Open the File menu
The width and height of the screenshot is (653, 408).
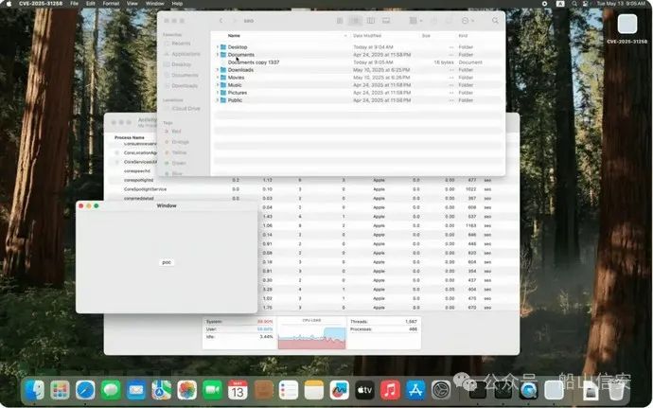tap(74, 4)
